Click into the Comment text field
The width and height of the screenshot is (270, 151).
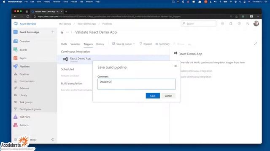tap(137, 84)
